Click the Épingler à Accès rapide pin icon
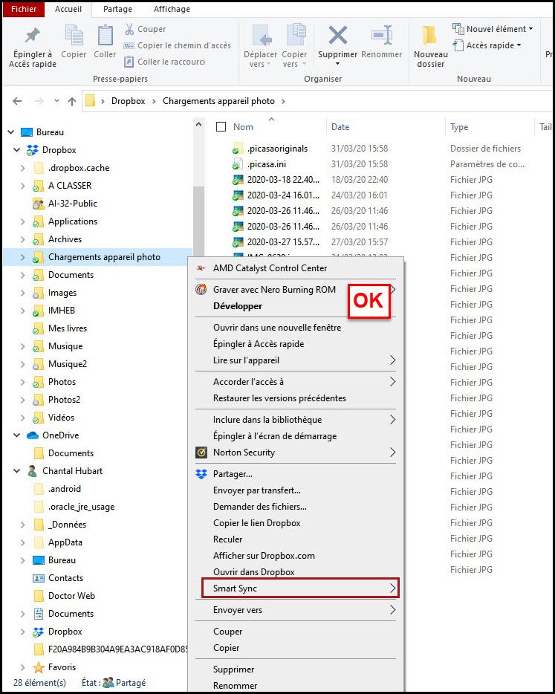This screenshot has width=555, height=694. [x=32, y=36]
